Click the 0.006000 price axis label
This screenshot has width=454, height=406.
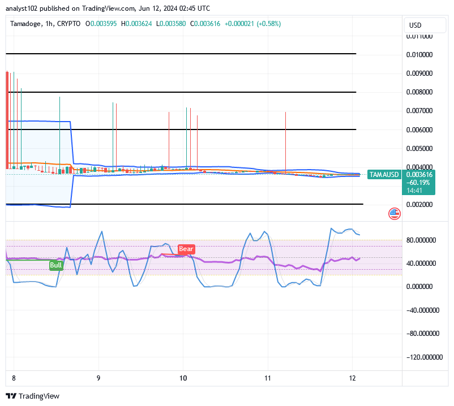419,129
